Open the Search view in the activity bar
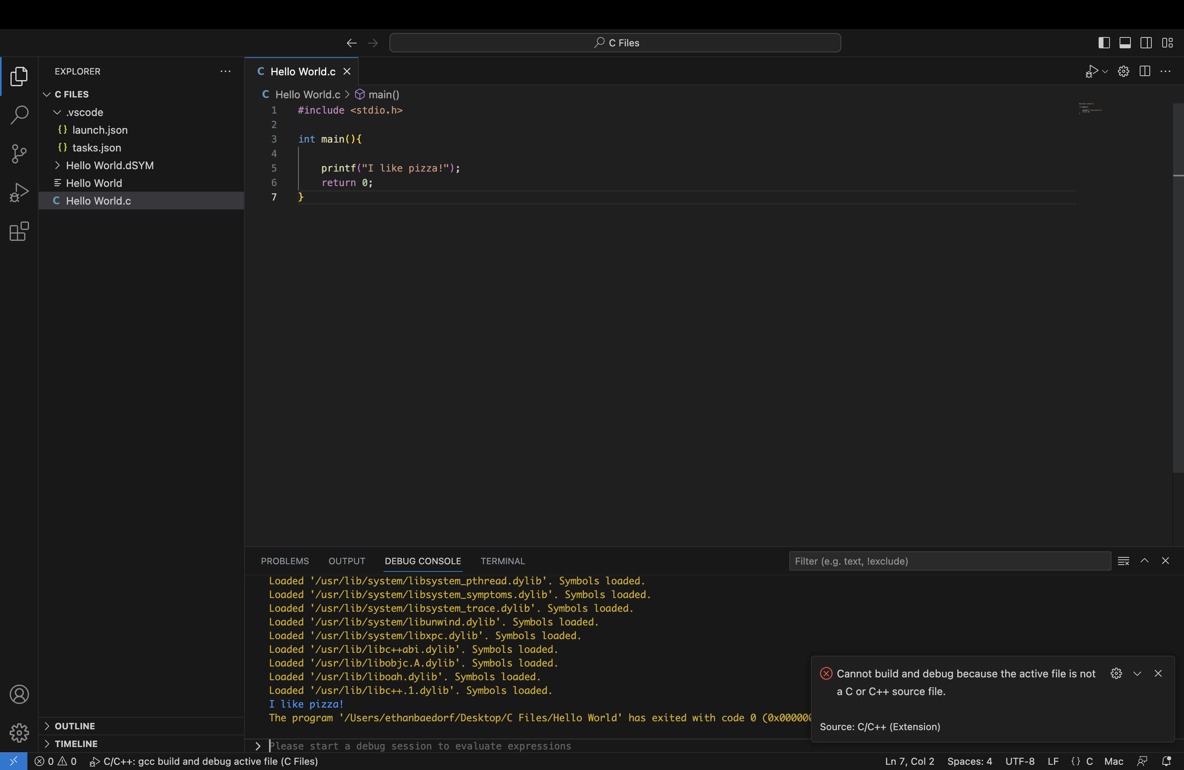The image size is (1184, 770). click(19, 114)
